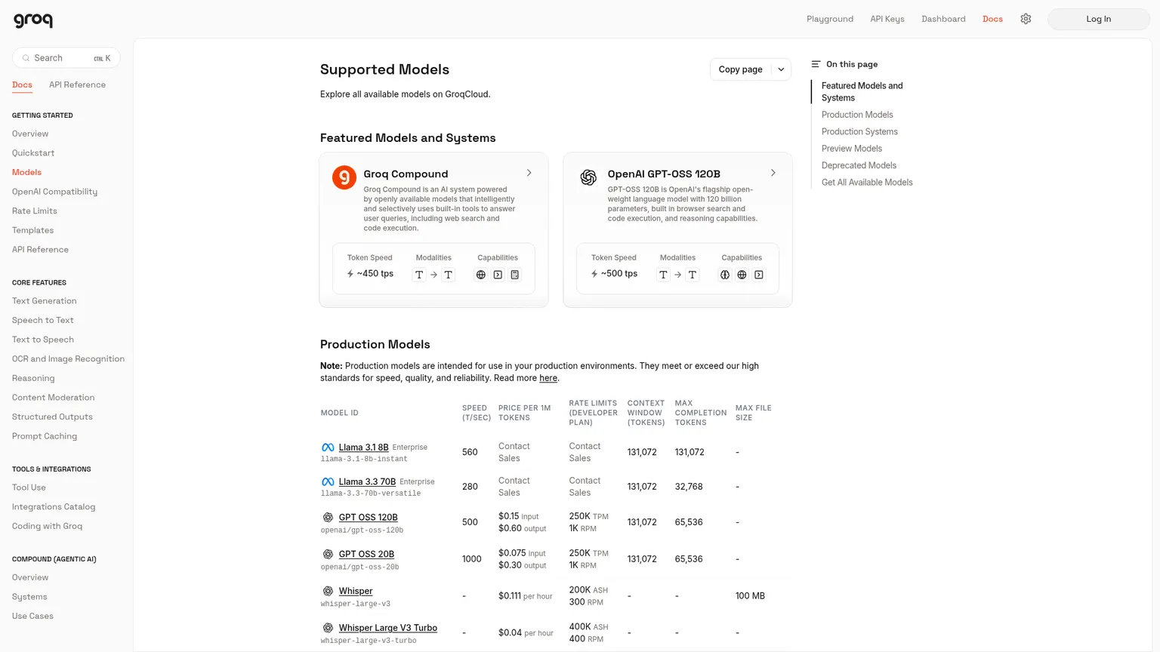Jump to Deprecated Models section

coord(859,165)
